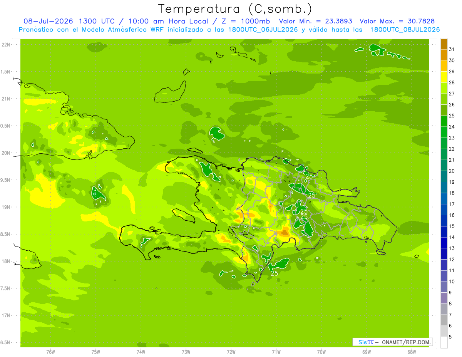Click color scale value "31"

(x=452, y=49)
